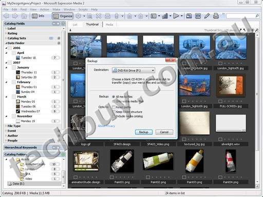Open the Destination drive dropdown
The height and width of the screenshot is (197, 263).
134,70
